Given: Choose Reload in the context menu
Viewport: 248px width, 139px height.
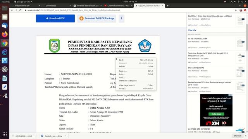Looking at the screenshot, I should (x=136, y=66).
